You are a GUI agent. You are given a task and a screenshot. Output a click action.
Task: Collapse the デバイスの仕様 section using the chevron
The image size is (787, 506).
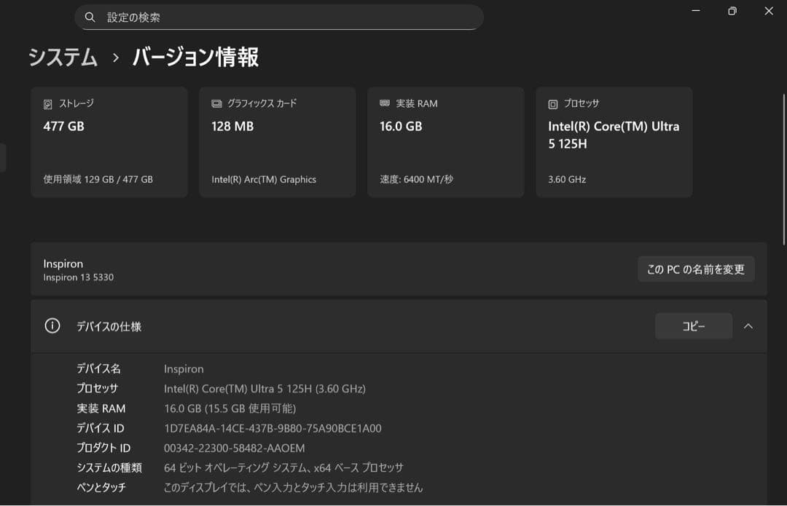[748, 326]
